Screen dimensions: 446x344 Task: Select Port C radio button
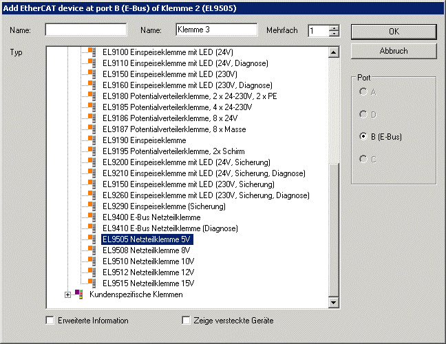click(363, 159)
